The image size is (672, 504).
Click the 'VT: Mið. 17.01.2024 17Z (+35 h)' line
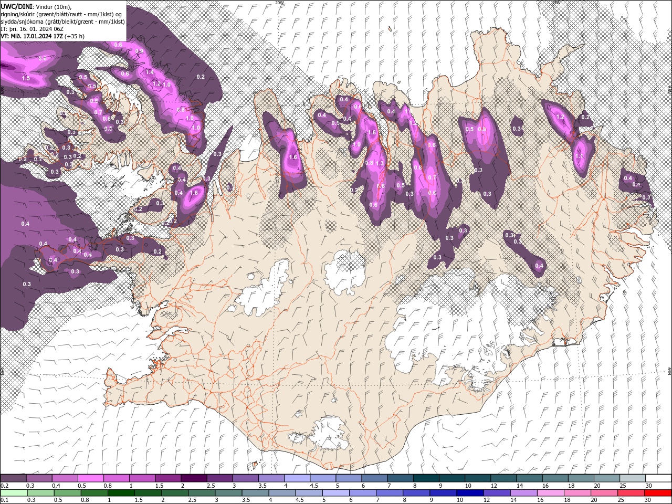[43, 36]
